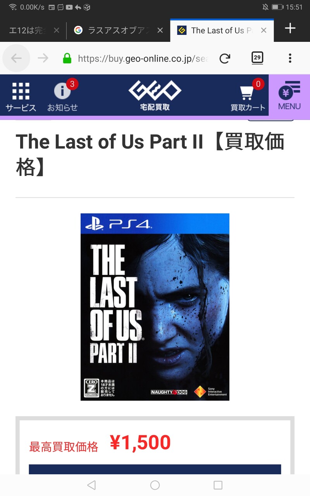Close the ラスアスオブア Google tab
This screenshot has width=310, height=496.
tap(161, 30)
